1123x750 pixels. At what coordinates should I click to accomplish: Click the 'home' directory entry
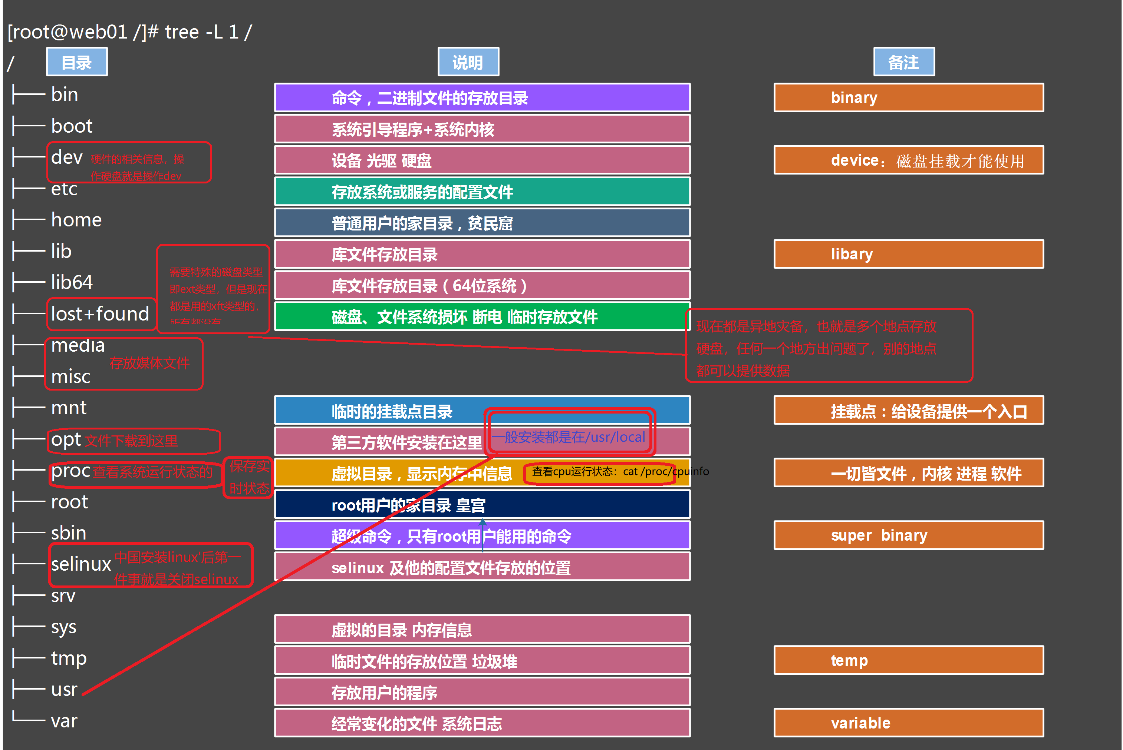77,220
